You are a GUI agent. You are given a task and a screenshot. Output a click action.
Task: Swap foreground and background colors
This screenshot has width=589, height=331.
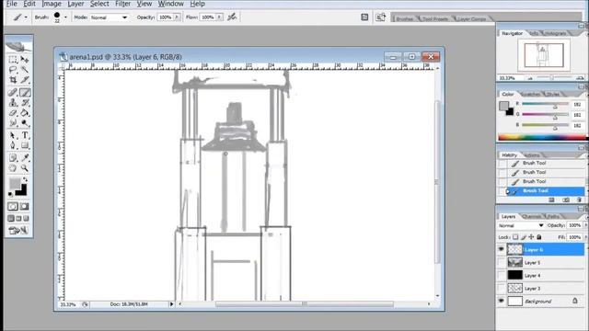click(x=25, y=180)
